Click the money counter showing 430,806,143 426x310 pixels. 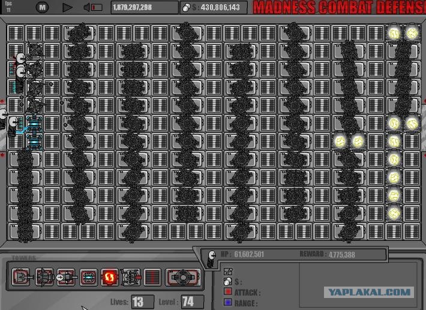(214, 7)
